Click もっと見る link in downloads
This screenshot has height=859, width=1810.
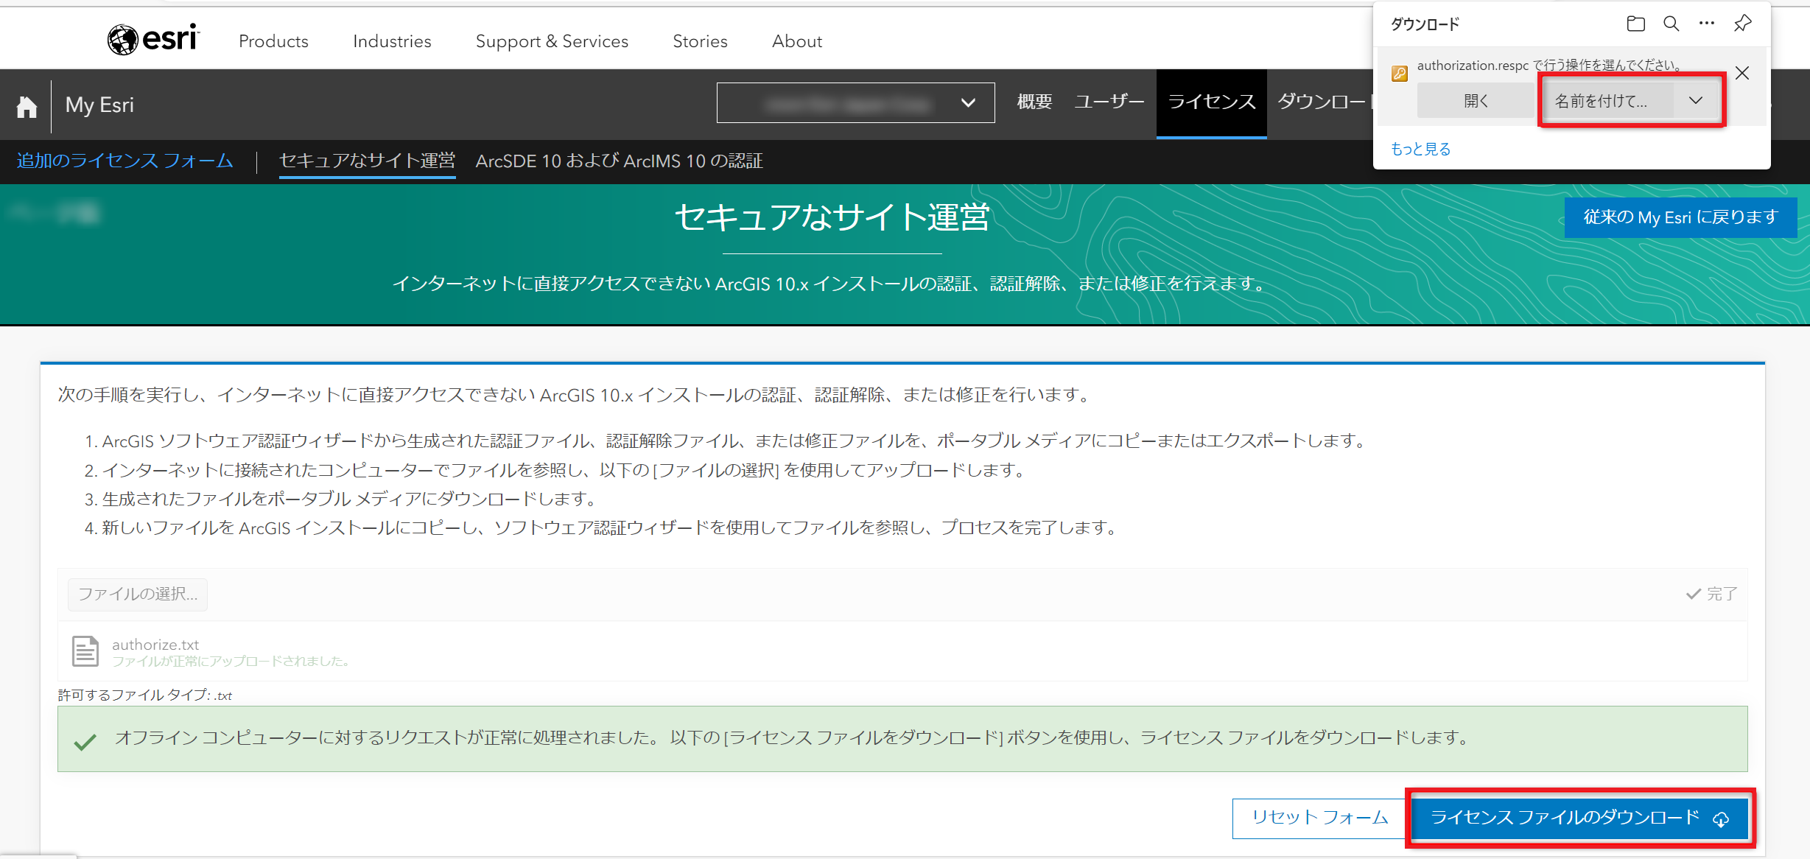click(1420, 149)
